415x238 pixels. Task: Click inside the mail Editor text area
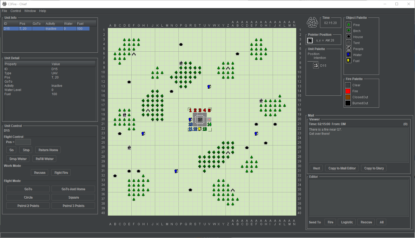tap(358, 198)
